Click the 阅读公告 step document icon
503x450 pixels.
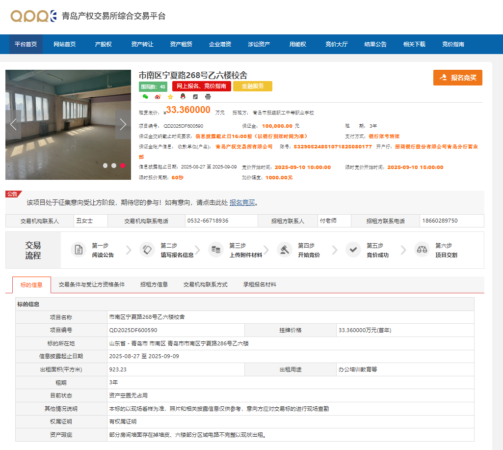point(79,250)
